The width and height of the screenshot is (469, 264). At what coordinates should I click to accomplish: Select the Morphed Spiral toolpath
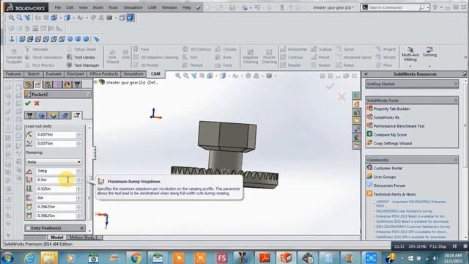353,57
